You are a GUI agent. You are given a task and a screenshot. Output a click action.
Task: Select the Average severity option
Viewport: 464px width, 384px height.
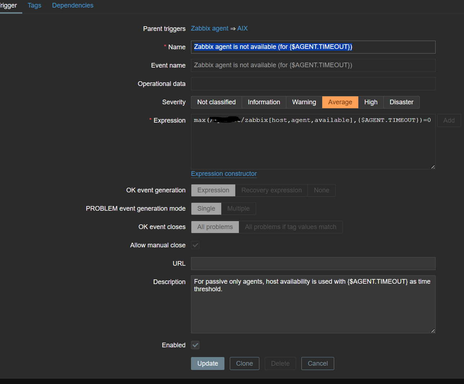tap(340, 102)
